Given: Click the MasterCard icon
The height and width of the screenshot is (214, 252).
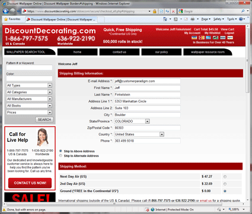Looking at the screenshot, I should pyautogui.click(x=202, y=37).
